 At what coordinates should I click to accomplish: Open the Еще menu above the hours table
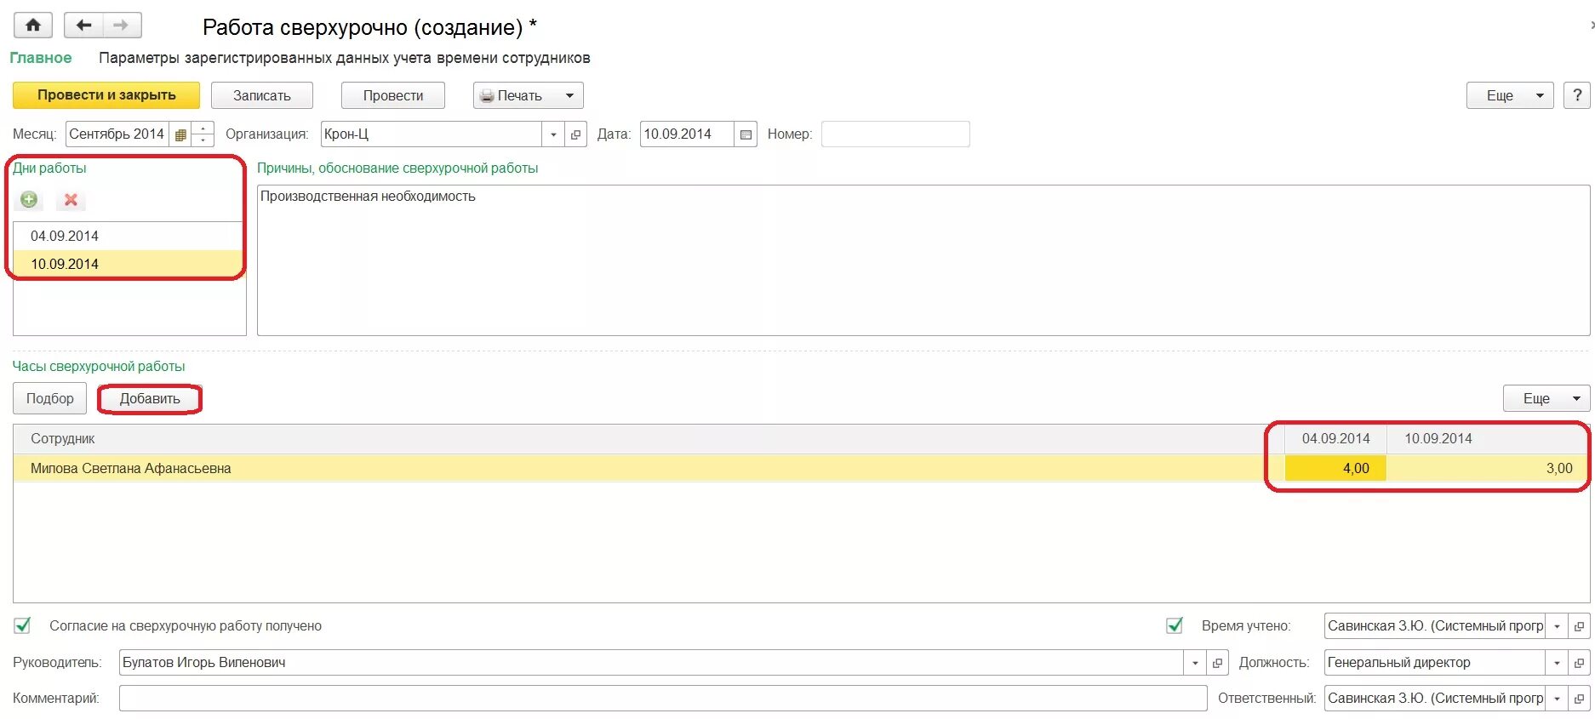coord(1546,398)
